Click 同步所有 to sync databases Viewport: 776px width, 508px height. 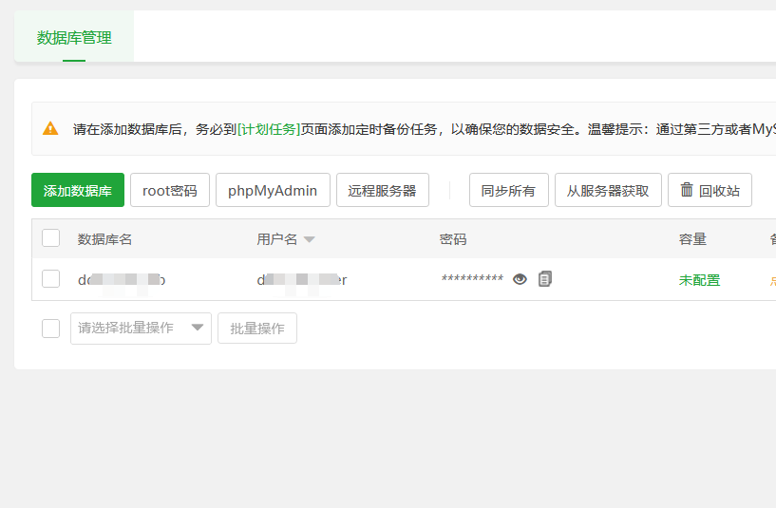(508, 191)
